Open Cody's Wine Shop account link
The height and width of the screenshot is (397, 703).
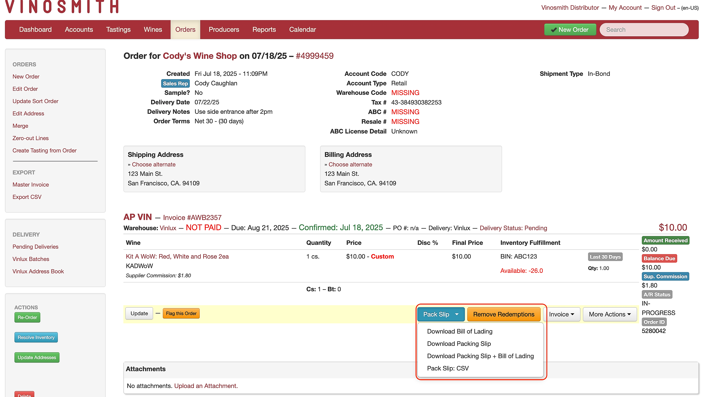[x=200, y=56]
